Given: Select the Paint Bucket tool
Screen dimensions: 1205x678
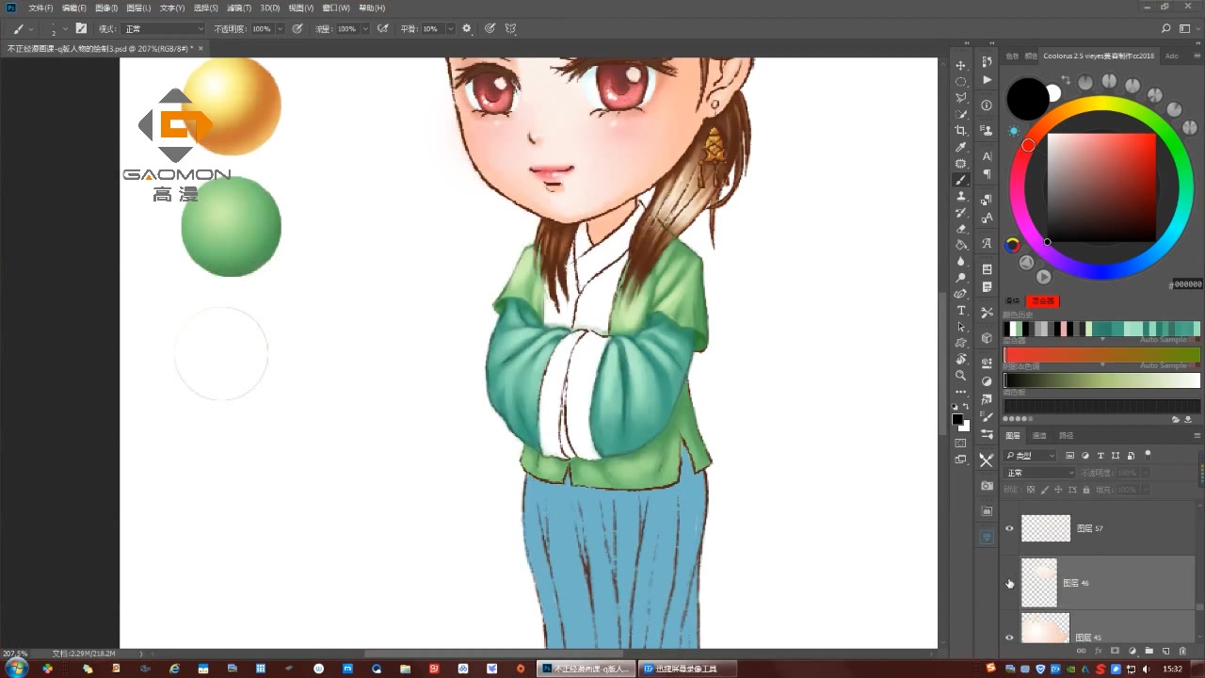Looking at the screenshot, I should coord(961,245).
